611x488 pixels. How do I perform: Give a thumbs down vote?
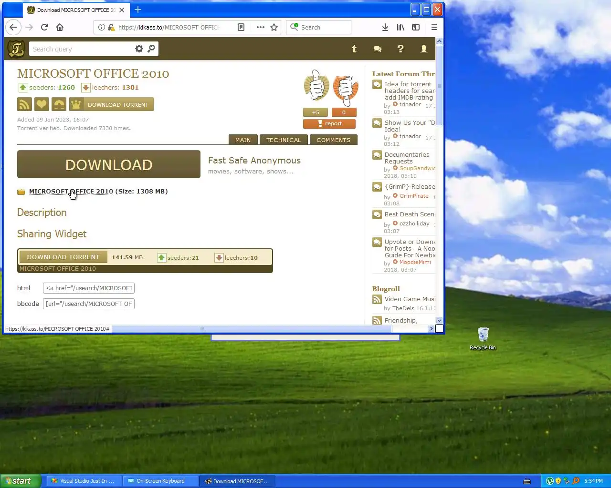[345, 89]
